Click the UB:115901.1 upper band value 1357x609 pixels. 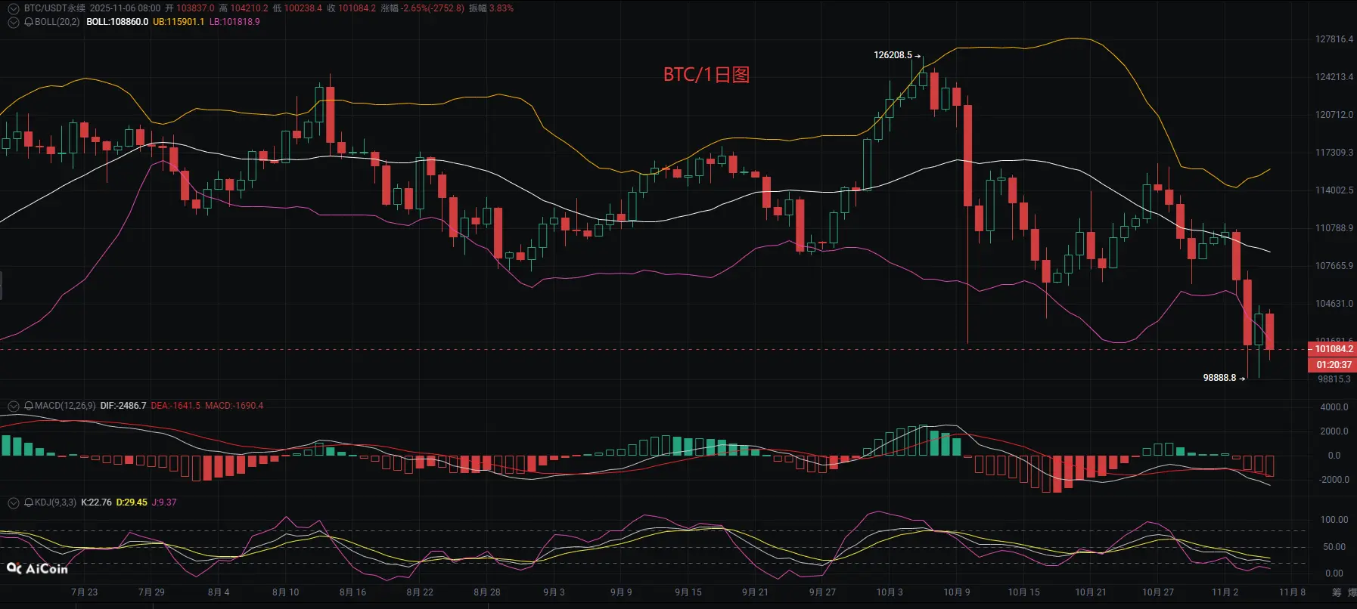pos(179,22)
